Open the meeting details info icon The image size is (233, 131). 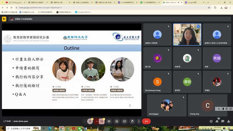211,121
